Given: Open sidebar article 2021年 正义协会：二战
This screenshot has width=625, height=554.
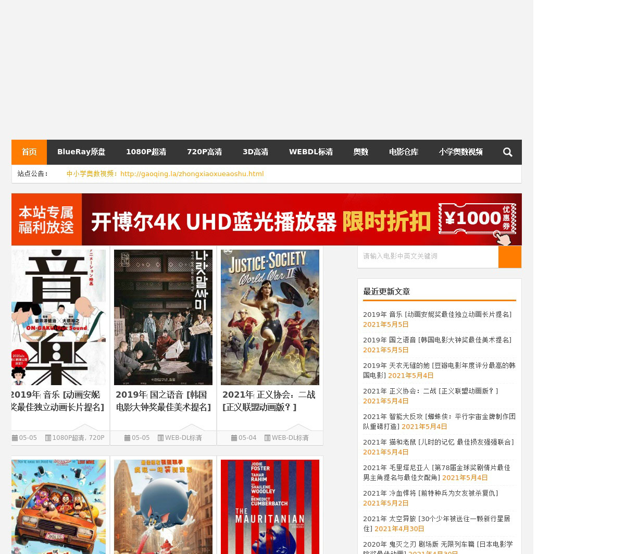Looking at the screenshot, I should (x=431, y=391).
